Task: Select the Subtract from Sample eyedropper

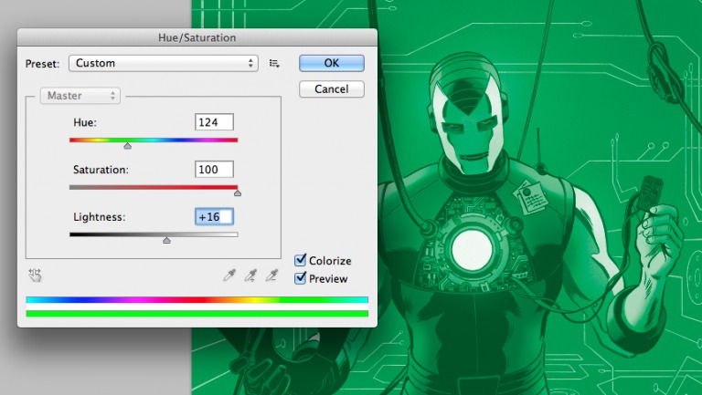Action: tap(271, 275)
